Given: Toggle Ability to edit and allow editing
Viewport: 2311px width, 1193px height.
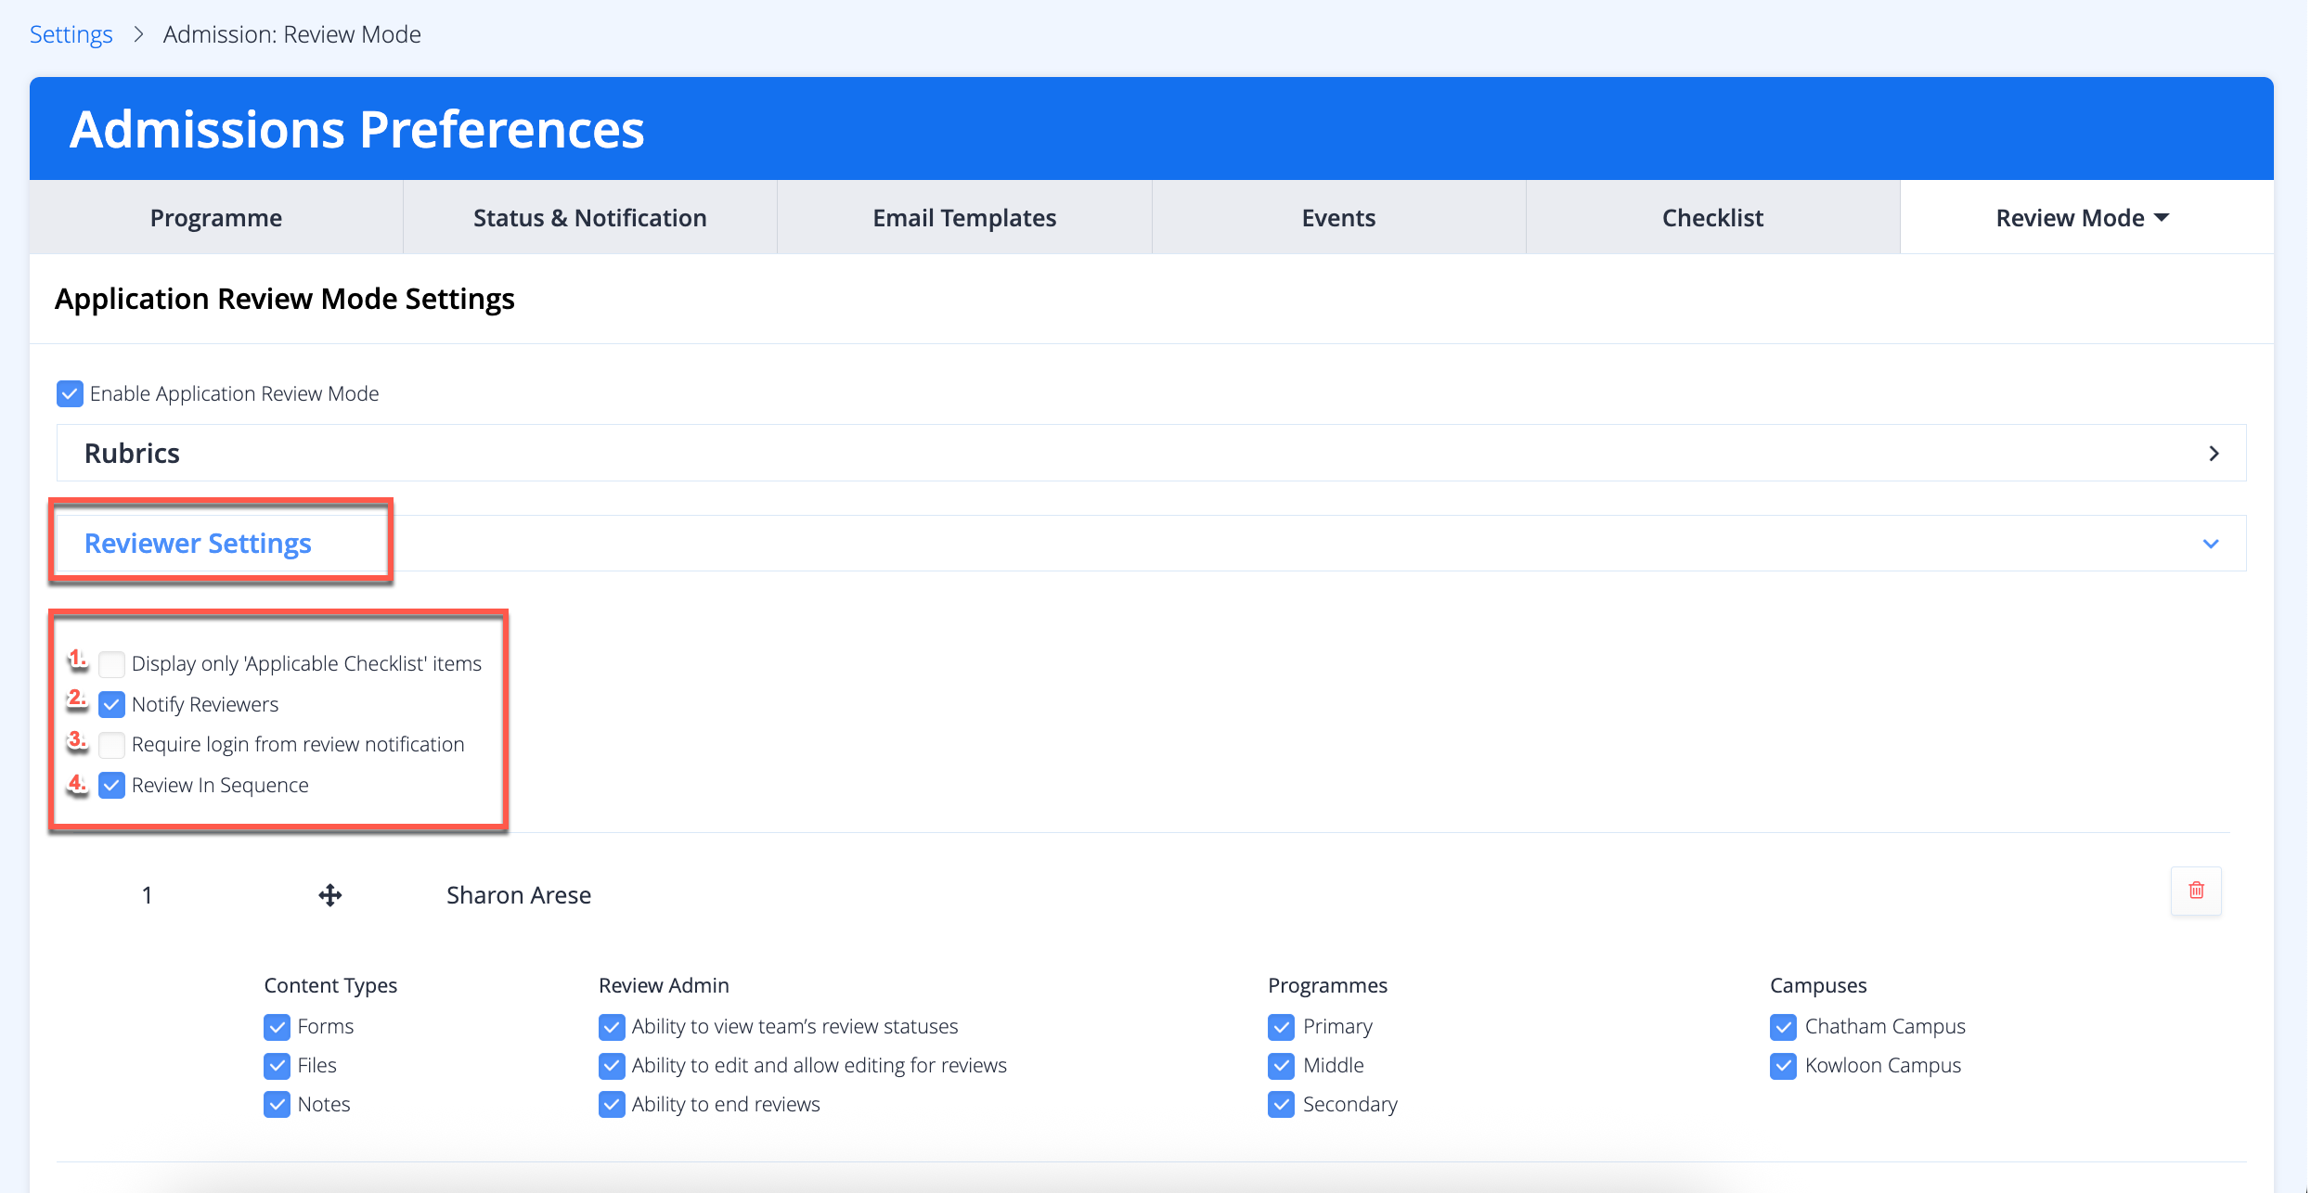Looking at the screenshot, I should pyautogui.click(x=612, y=1066).
